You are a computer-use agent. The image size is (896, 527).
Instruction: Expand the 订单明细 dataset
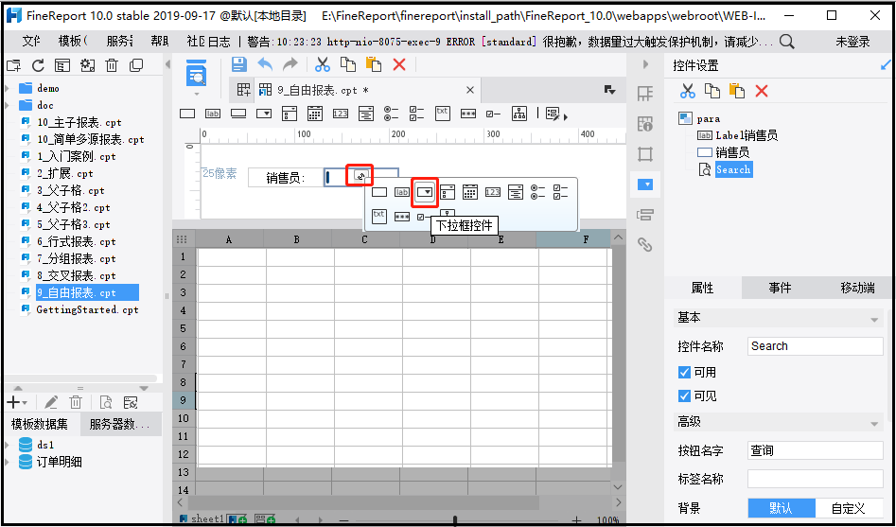pyautogui.click(x=8, y=462)
